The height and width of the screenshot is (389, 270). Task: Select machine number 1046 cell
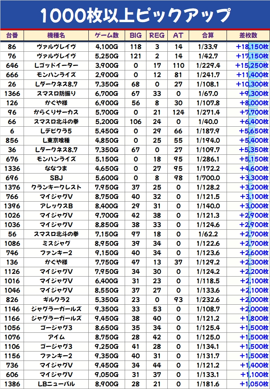[12, 290]
